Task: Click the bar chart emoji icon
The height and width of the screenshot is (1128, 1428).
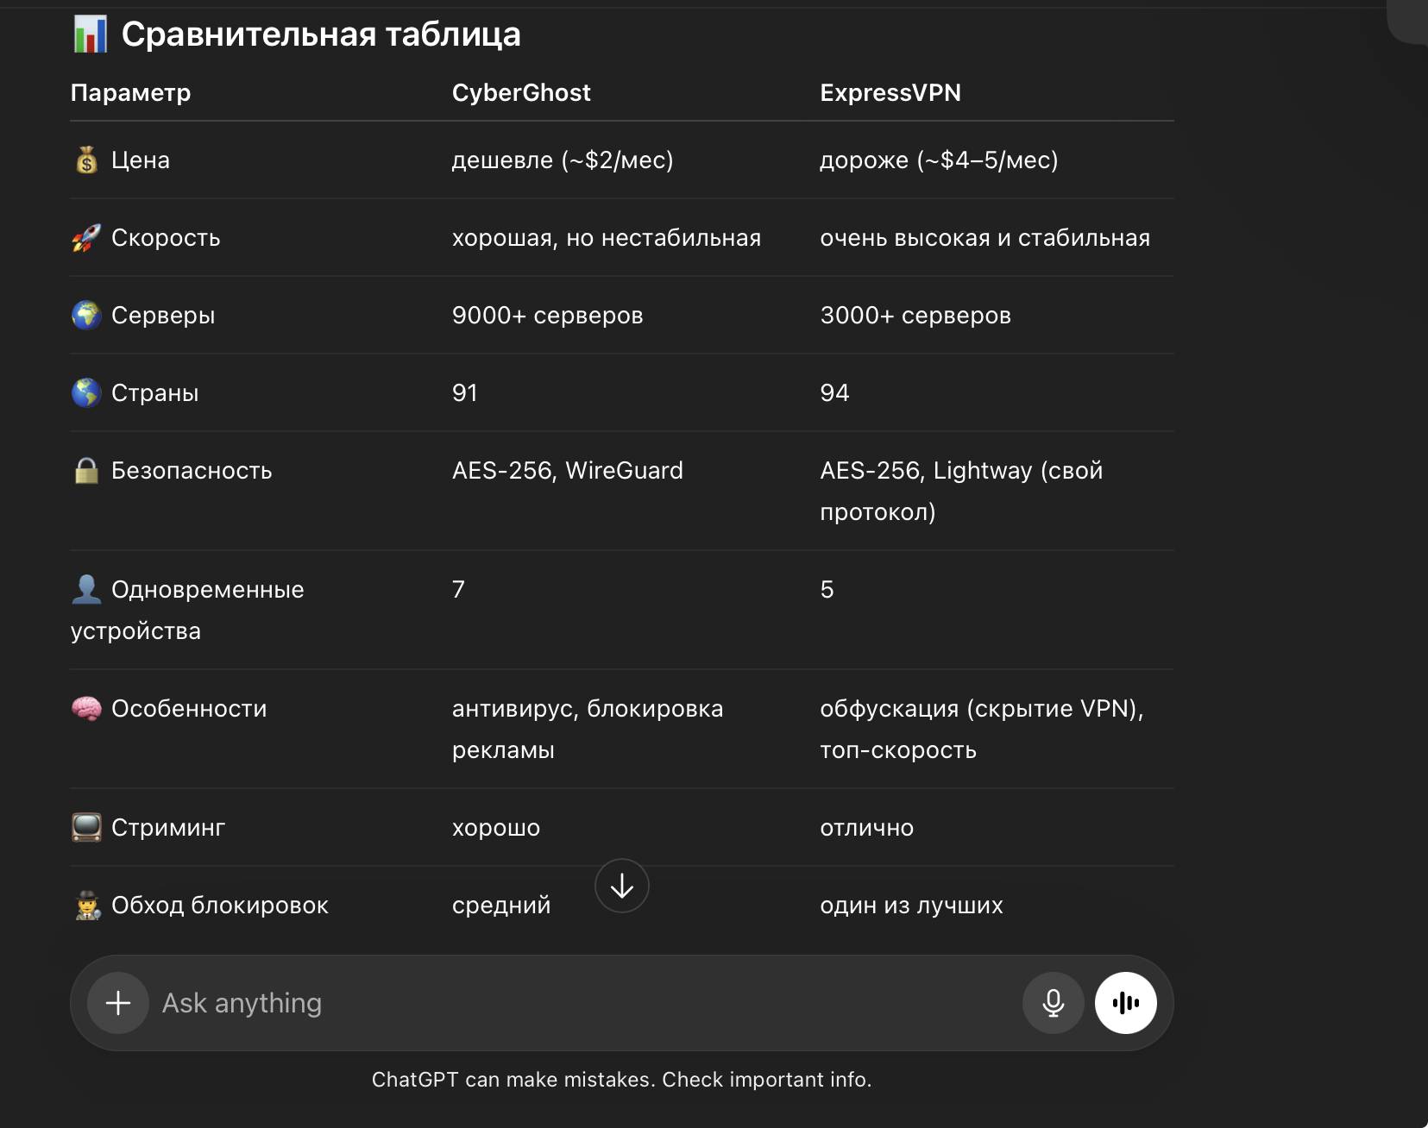Action: click(91, 34)
